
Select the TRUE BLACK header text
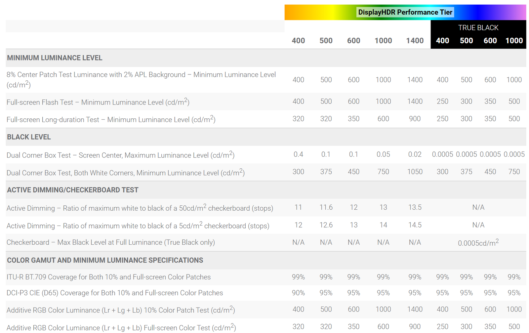point(478,28)
